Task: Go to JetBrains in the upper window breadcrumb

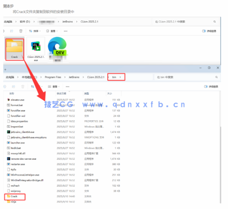Action: pyautogui.click(x=68, y=22)
